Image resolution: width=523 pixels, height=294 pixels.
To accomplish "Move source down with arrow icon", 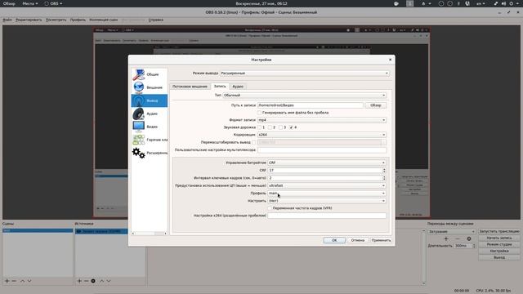I will pos(109,281).
